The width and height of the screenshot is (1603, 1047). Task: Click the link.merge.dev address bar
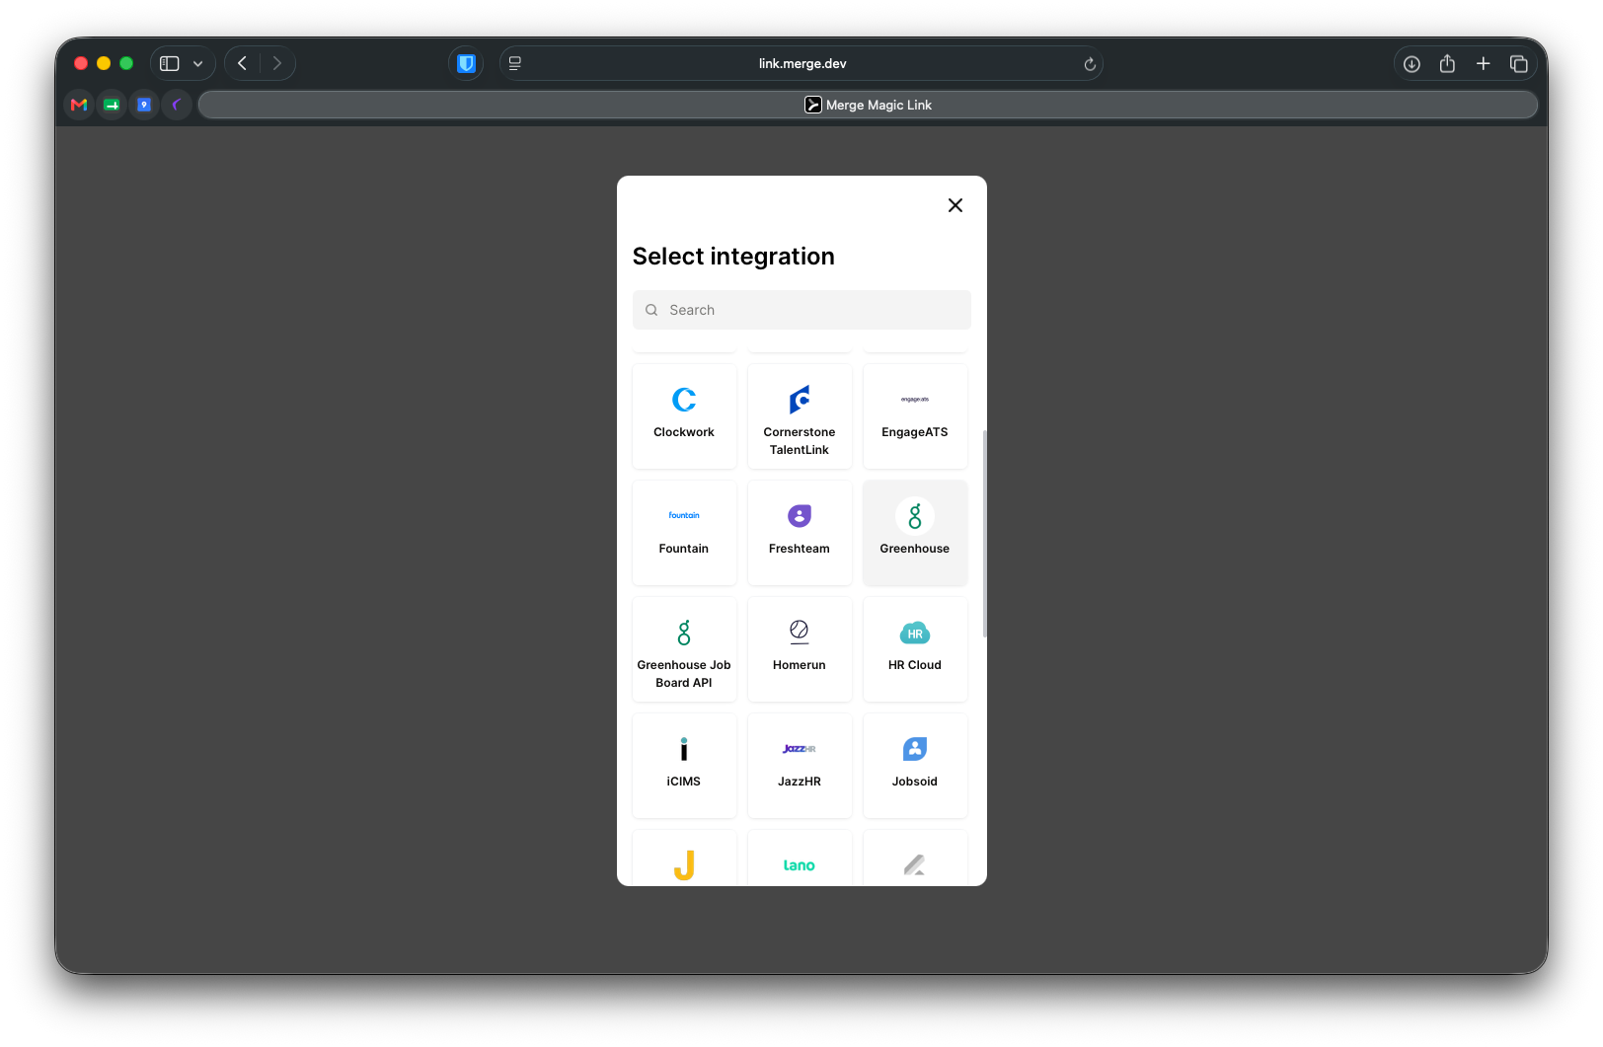(x=801, y=63)
